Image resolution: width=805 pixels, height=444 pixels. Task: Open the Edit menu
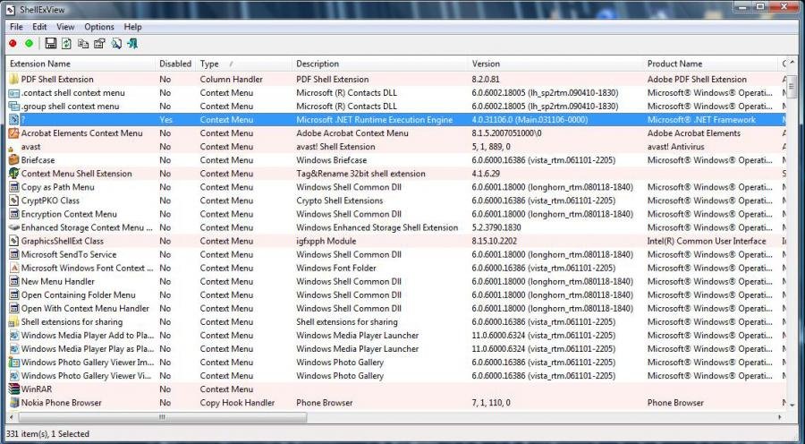tap(39, 27)
